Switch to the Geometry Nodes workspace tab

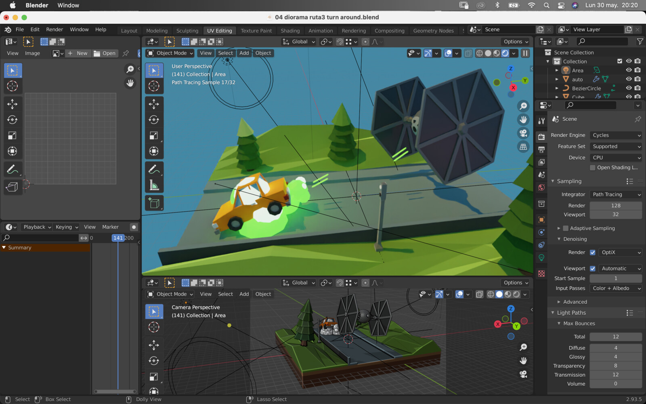pyautogui.click(x=433, y=31)
